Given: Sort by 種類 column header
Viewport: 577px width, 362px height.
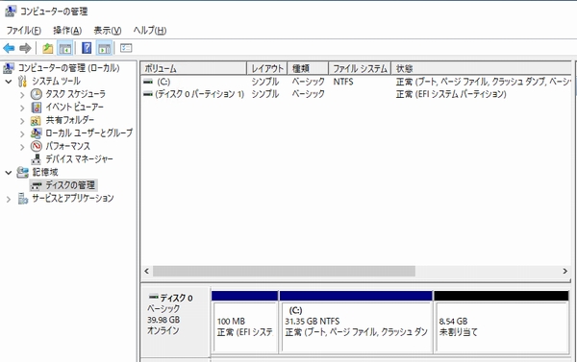Looking at the screenshot, I should pyautogui.click(x=308, y=68).
